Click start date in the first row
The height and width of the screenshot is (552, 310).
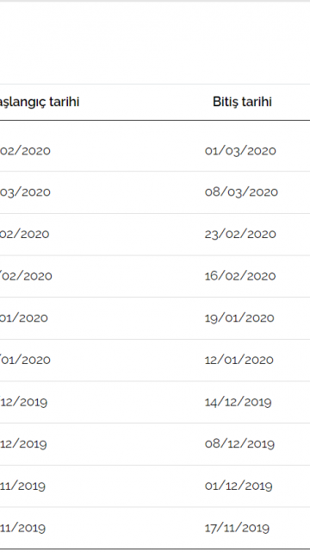[25, 151]
